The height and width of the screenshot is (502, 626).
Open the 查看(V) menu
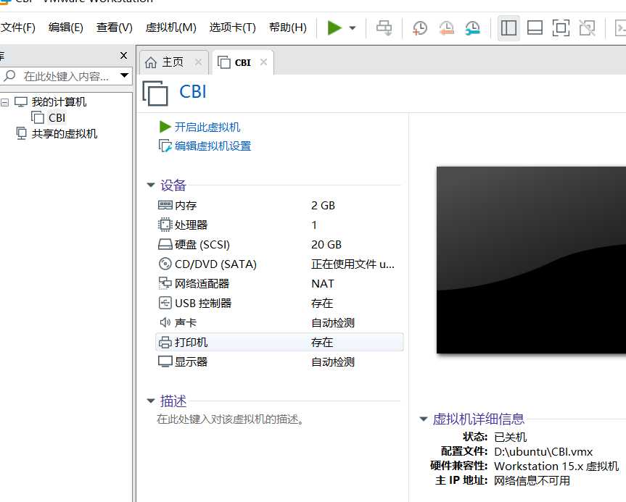point(114,28)
